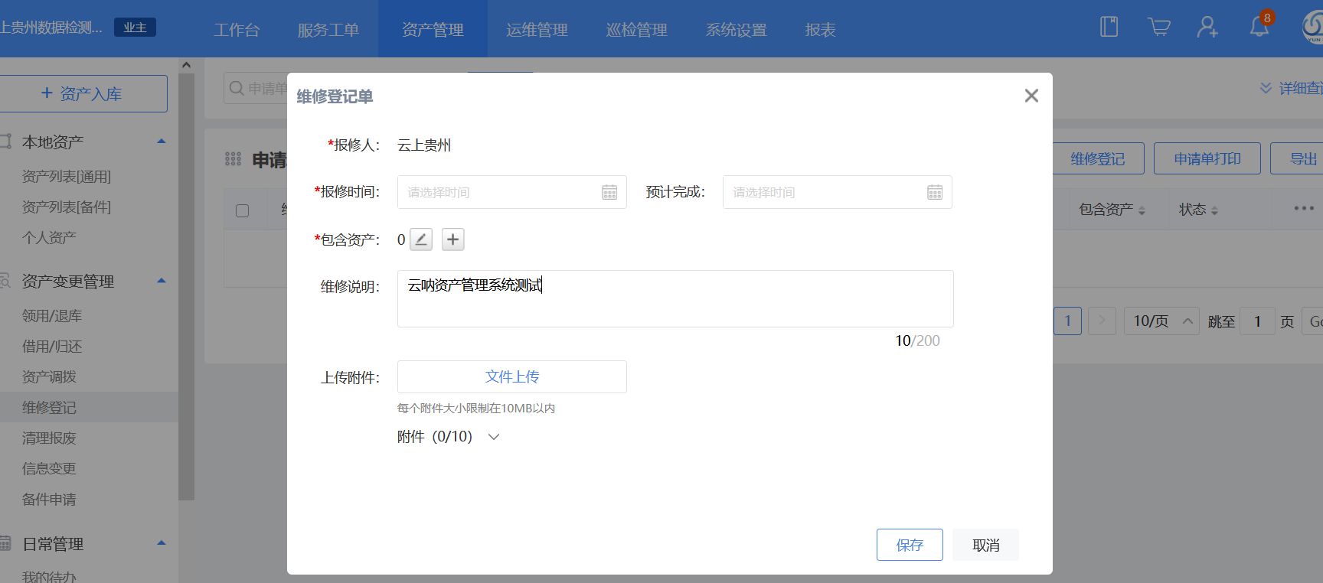Click the plus icon to add 包含资产
This screenshot has width=1323, height=583.
(x=453, y=239)
